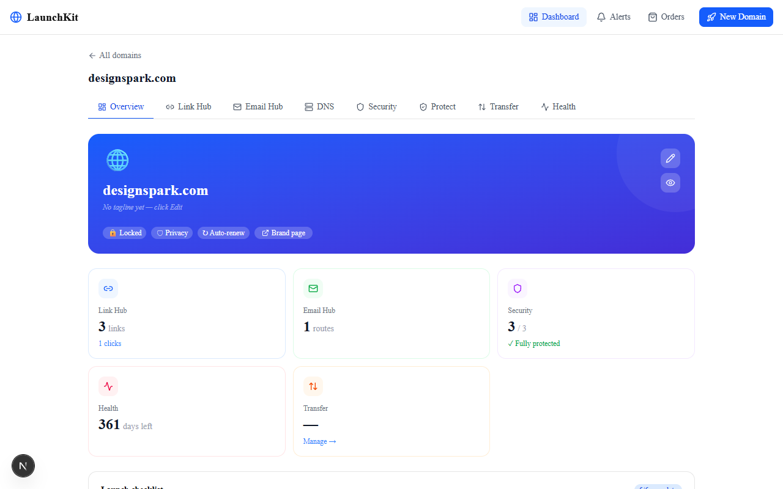Select the DNS tab
This screenshot has width=783, height=489.
click(x=319, y=107)
